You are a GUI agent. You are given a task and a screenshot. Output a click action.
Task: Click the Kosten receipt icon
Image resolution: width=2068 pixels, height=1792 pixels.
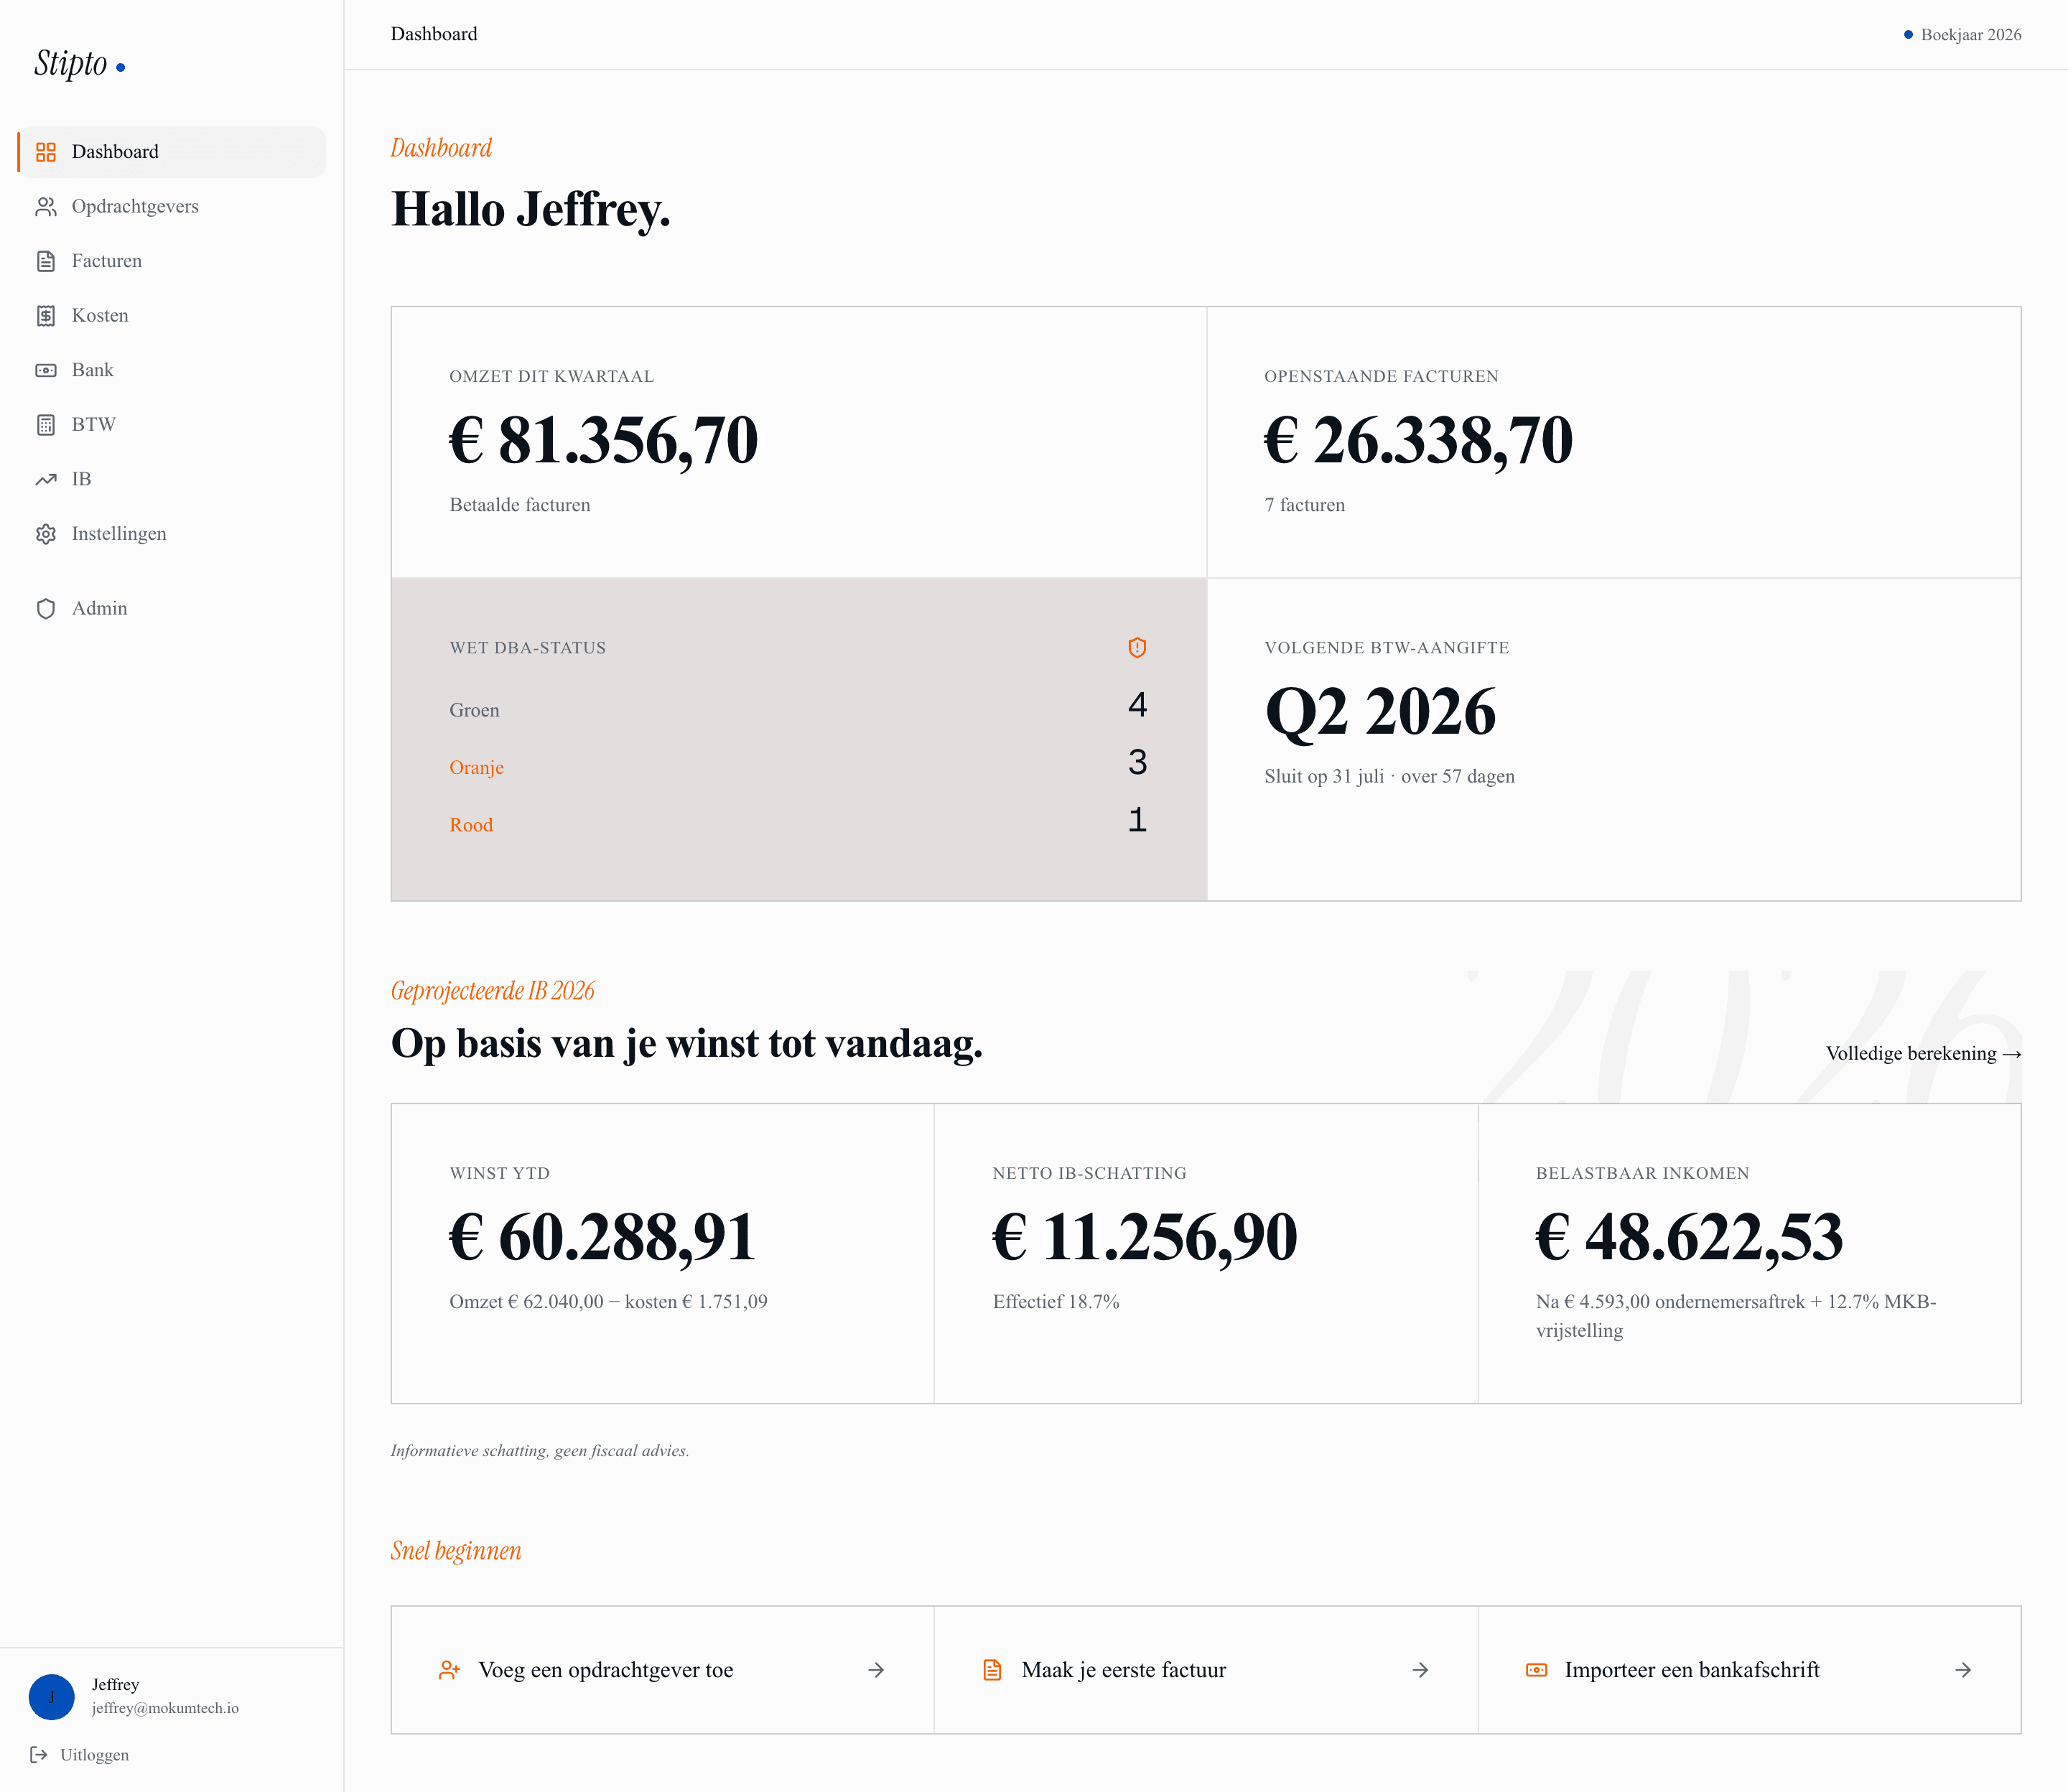pyautogui.click(x=46, y=316)
